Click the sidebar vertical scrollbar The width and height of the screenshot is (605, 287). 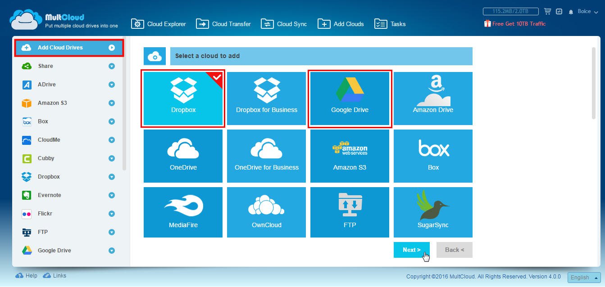[124, 104]
